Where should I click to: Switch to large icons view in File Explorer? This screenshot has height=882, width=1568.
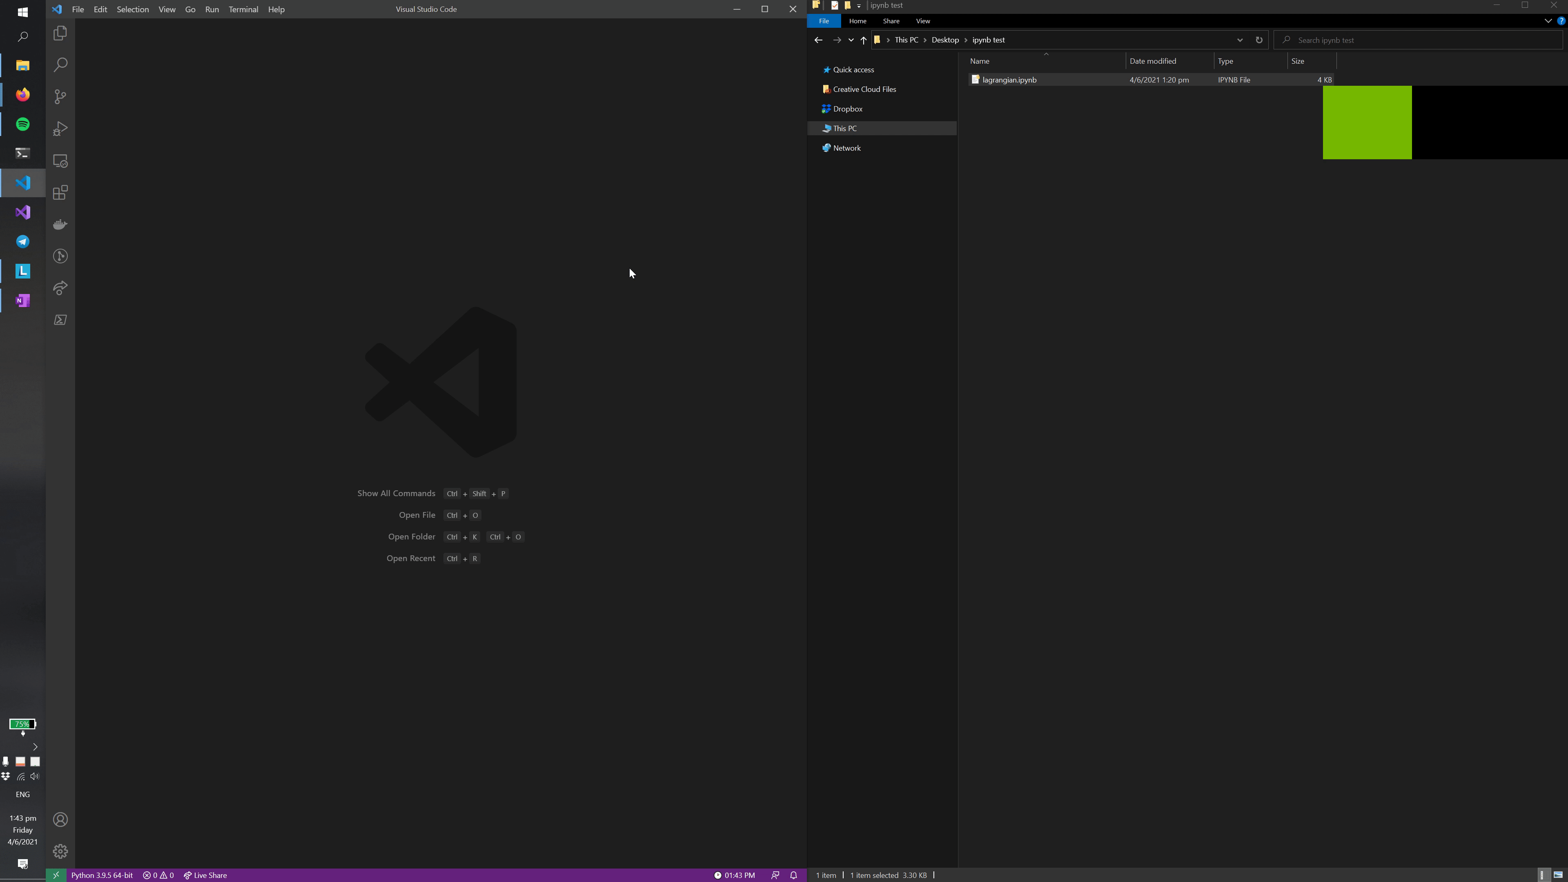point(1558,875)
